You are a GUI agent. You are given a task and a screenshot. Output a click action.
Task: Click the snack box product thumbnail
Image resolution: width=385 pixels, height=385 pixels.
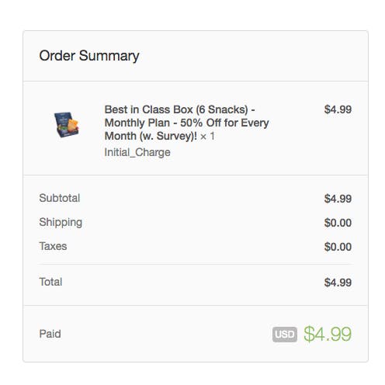coord(66,124)
